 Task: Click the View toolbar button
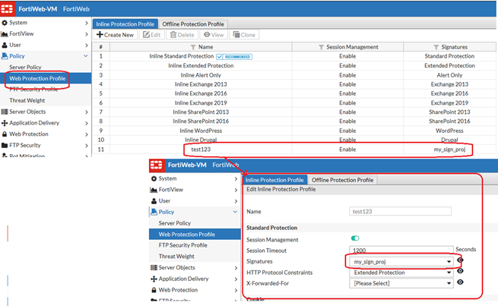coord(215,35)
